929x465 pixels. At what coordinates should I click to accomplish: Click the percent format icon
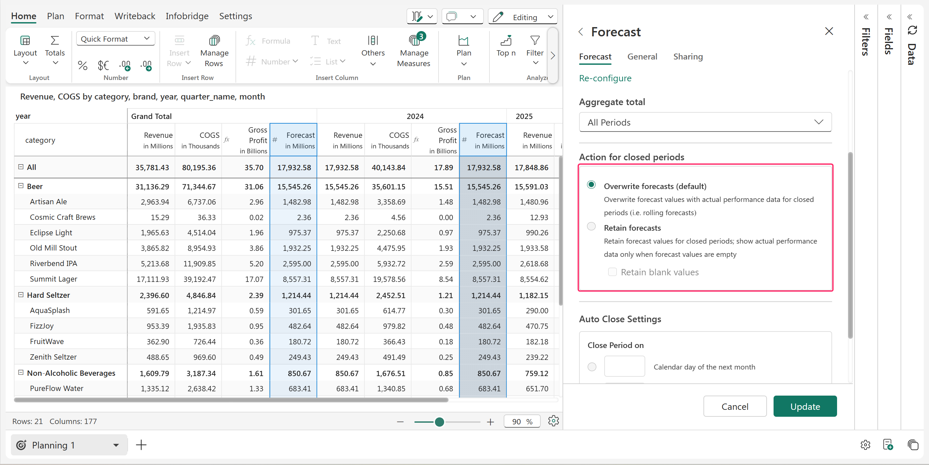(83, 65)
